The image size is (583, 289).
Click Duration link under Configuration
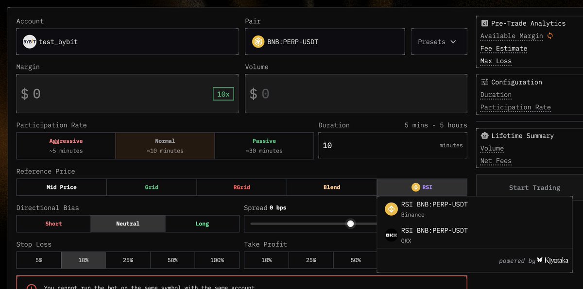(496, 95)
